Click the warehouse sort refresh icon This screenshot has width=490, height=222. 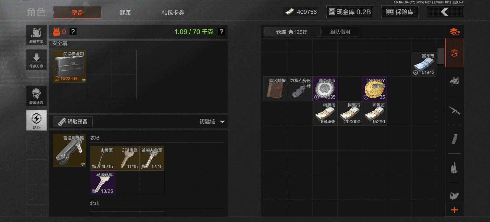tap(455, 32)
